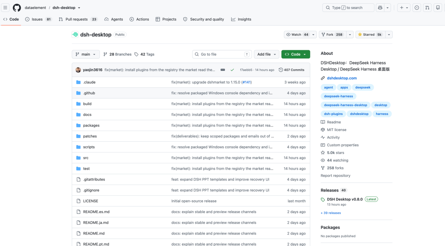The width and height of the screenshot is (445, 246).
Task: Open the Copilot chat icon
Action: tap(380, 8)
